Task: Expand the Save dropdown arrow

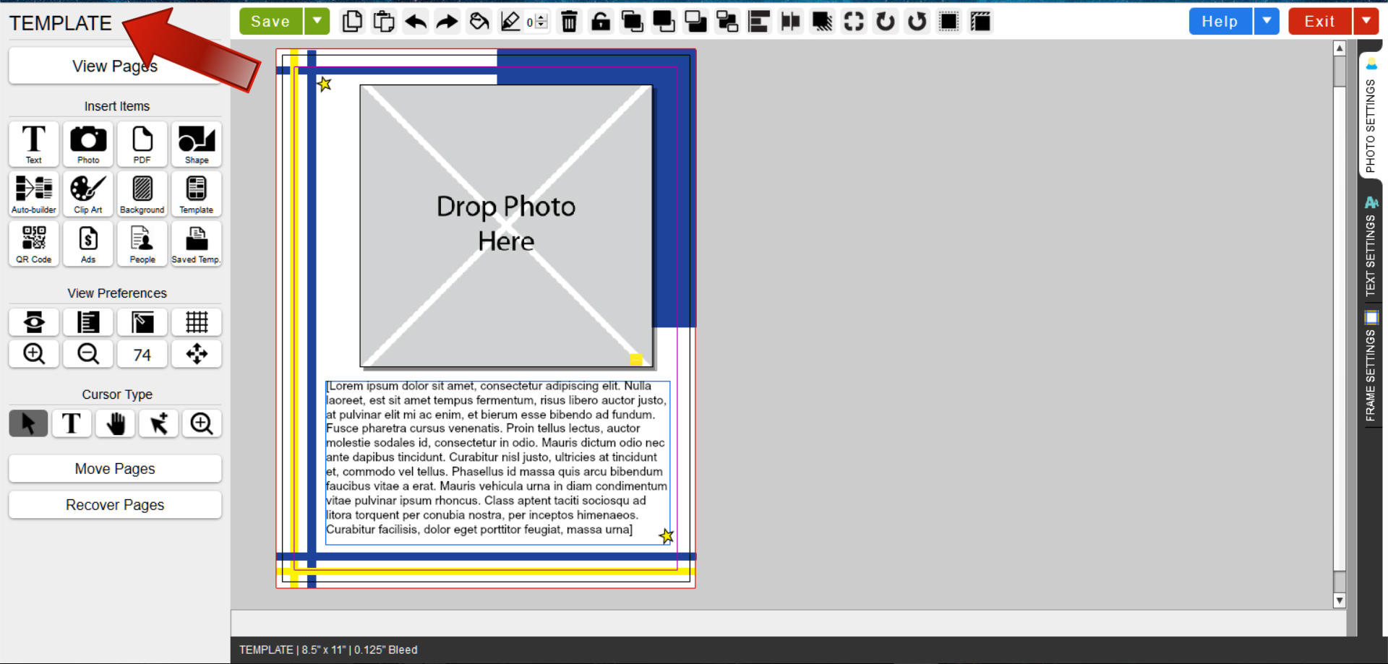Action: (317, 22)
